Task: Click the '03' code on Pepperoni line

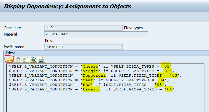Action: (x=174, y=75)
